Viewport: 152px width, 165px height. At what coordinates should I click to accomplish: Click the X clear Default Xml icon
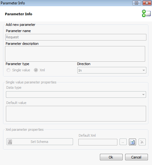click(x=142, y=142)
